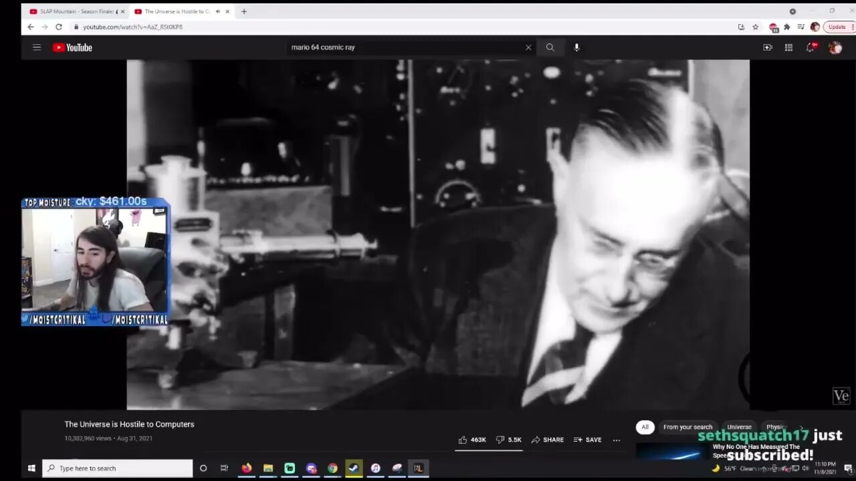856x481 pixels.
Task: Save the video to a playlist
Action: (587, 440)
